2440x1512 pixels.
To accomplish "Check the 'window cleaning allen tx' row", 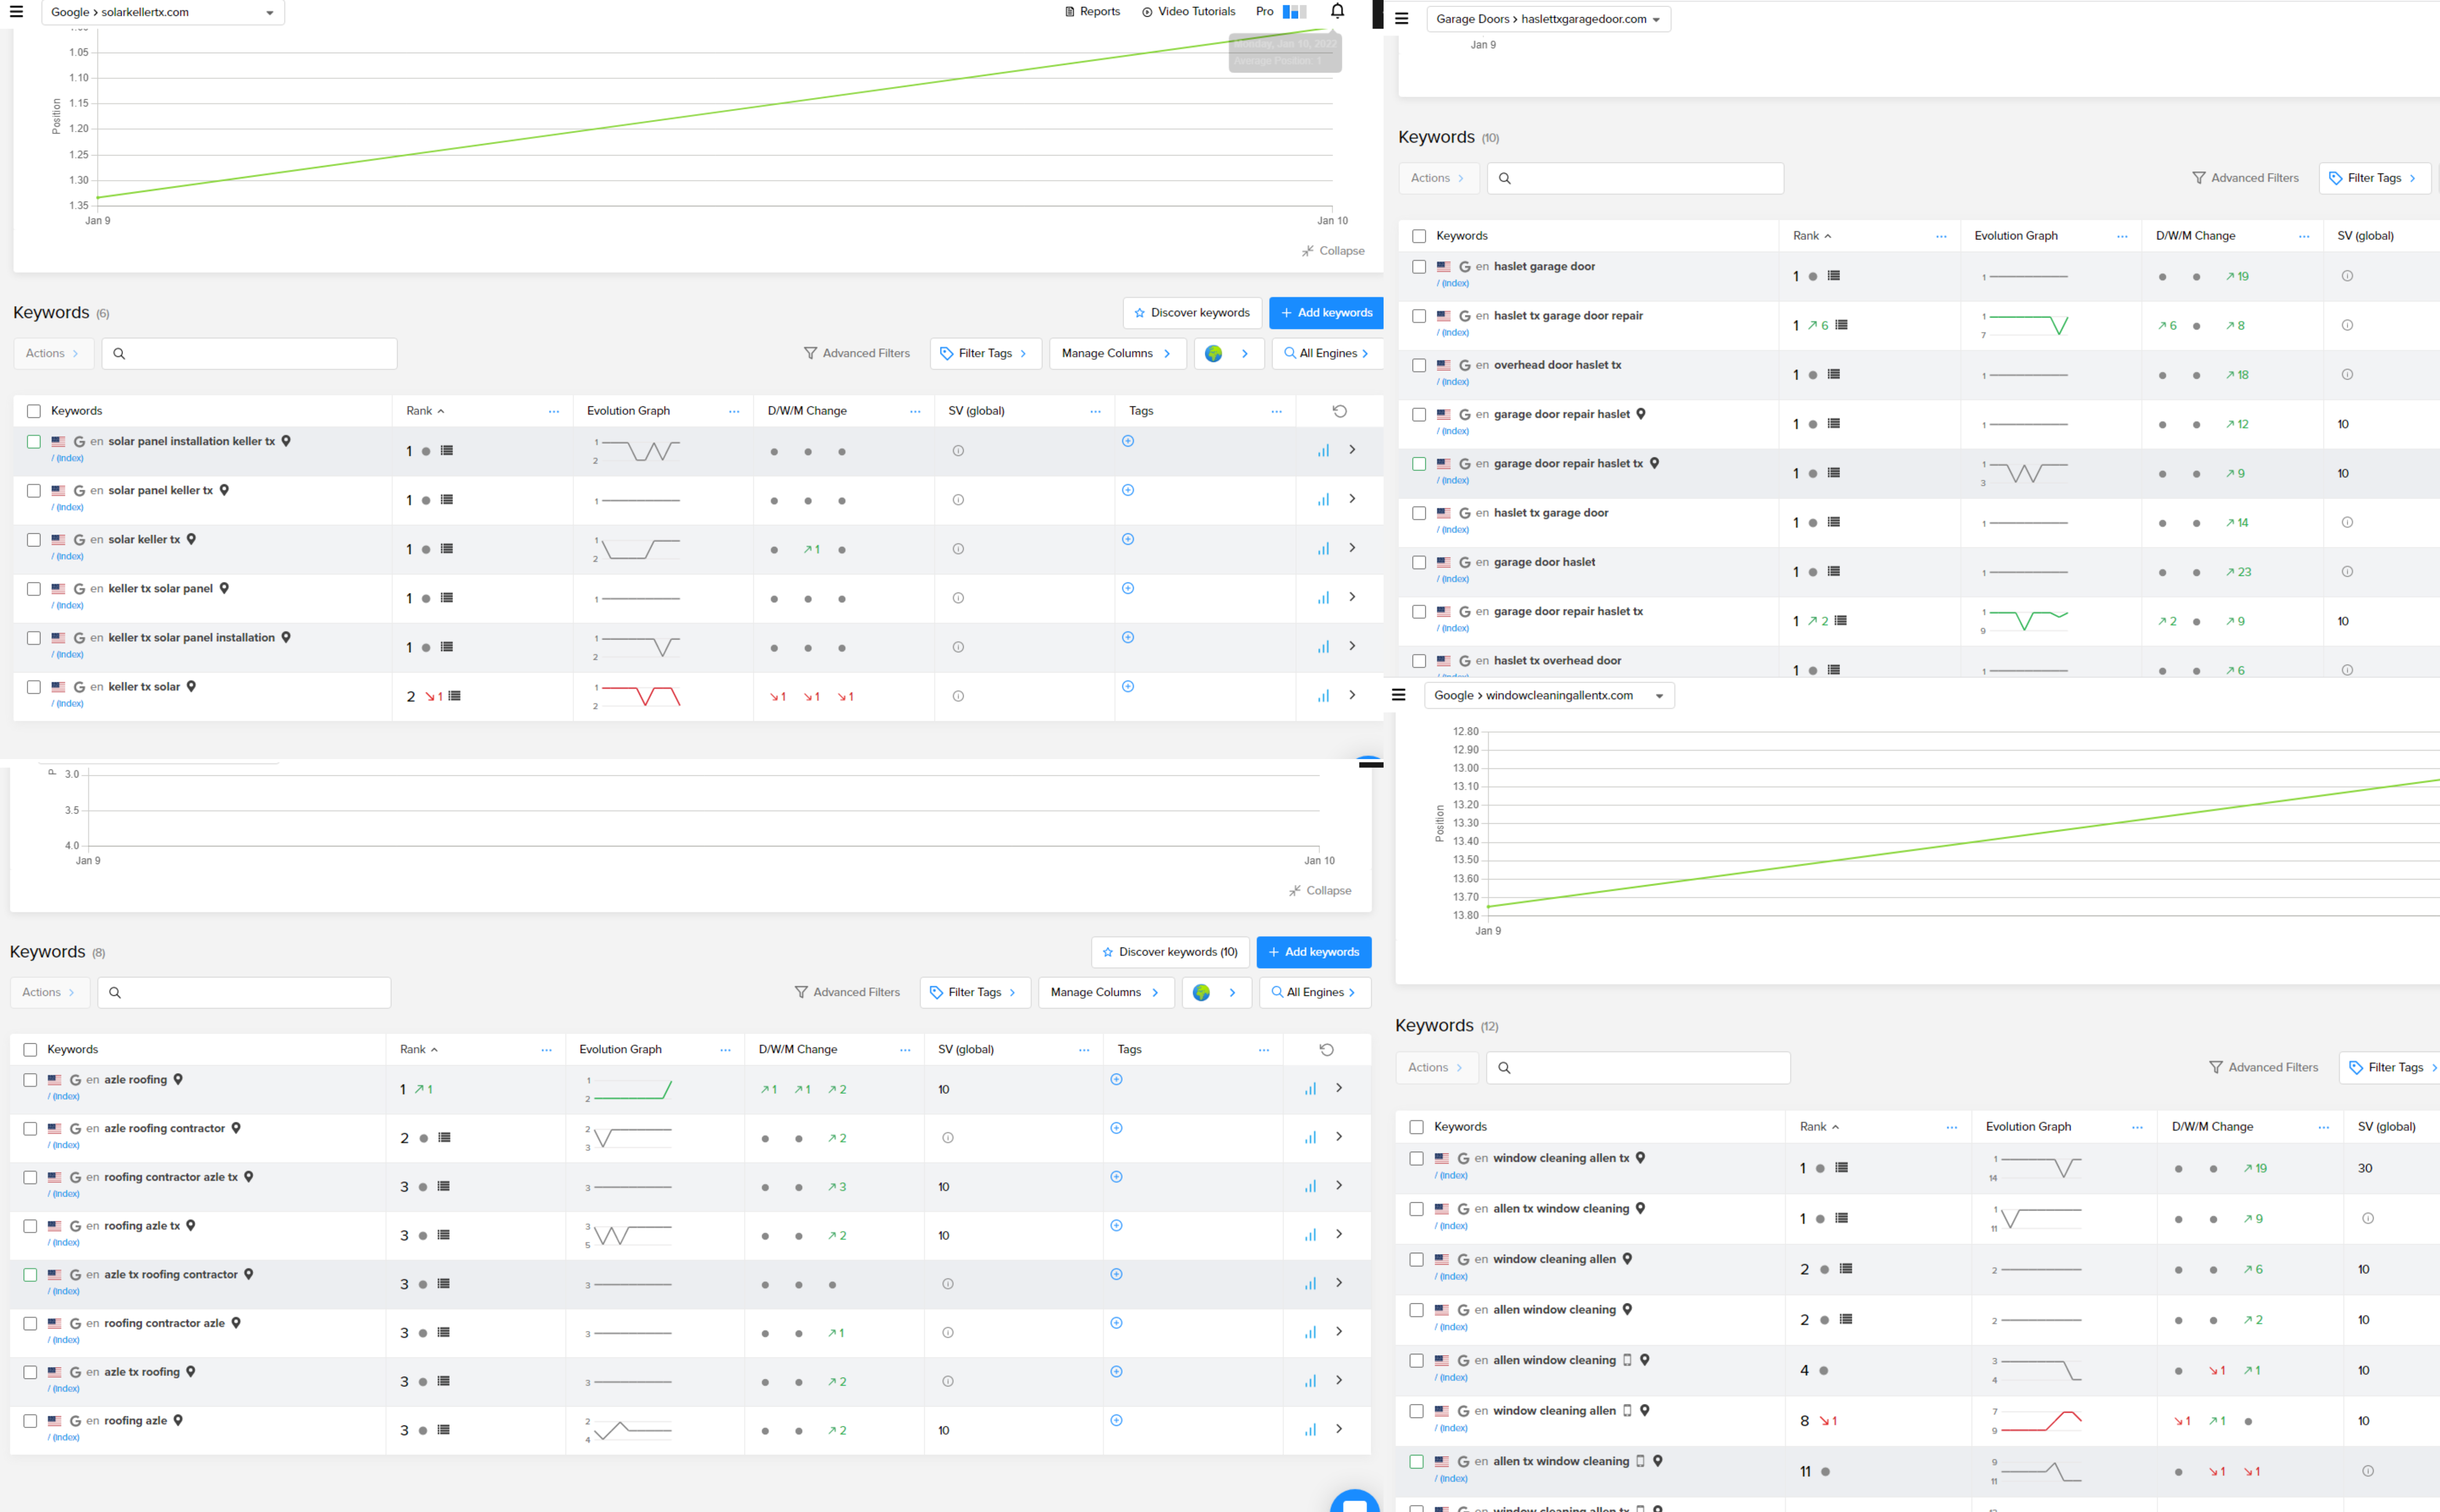I will point(1417,1158).
